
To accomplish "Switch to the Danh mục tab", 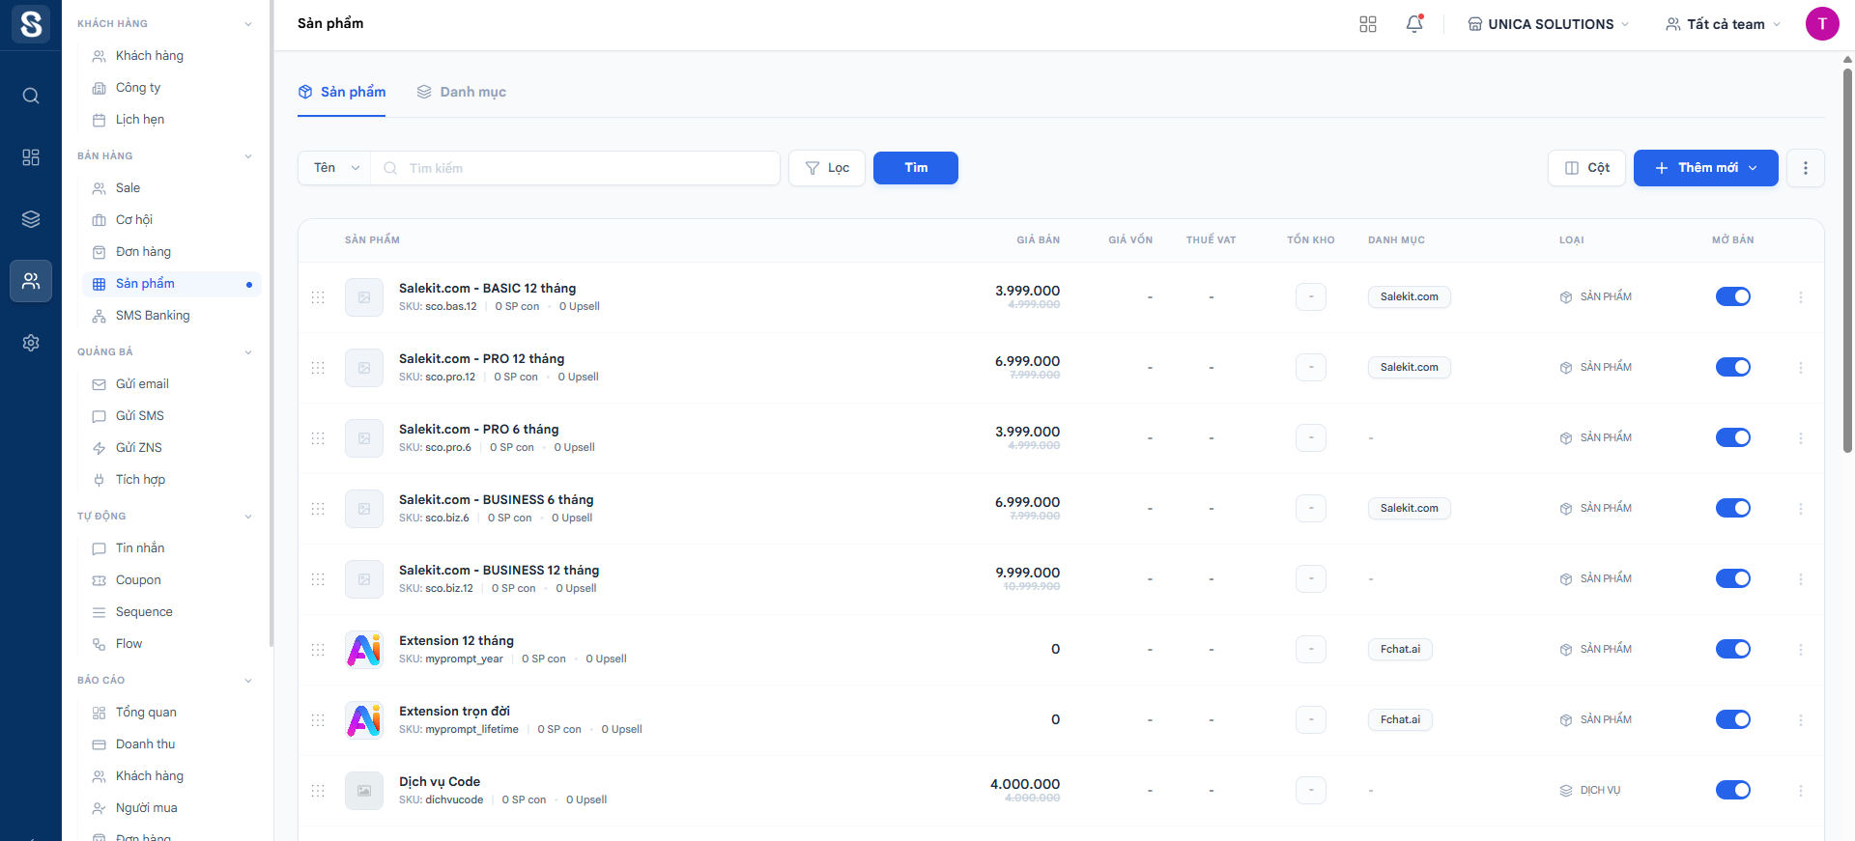I will point(462,92).
